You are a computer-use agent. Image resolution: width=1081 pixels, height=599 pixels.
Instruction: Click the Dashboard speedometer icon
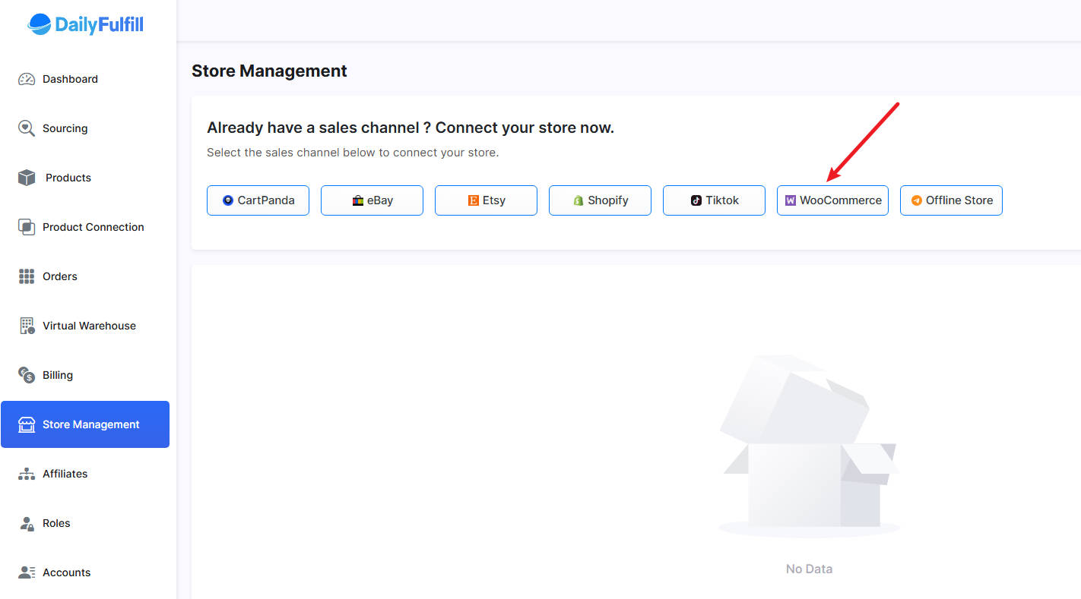coord(27,79)
